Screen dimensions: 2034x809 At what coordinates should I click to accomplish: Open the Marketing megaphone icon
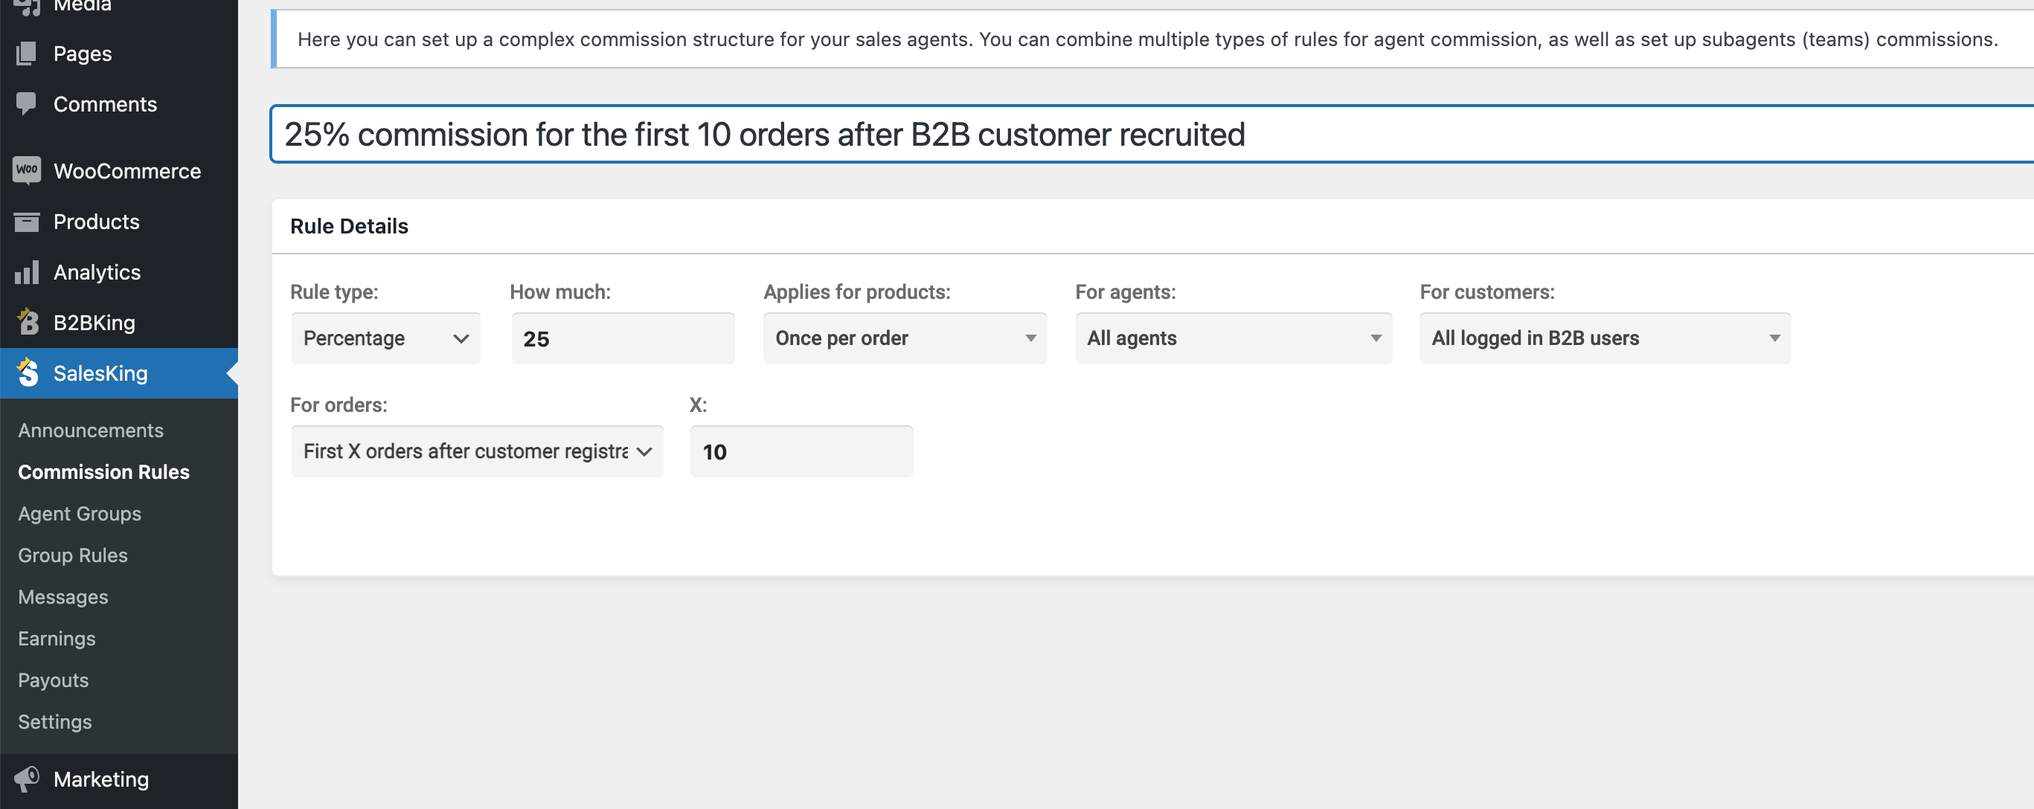pos(28,779)
